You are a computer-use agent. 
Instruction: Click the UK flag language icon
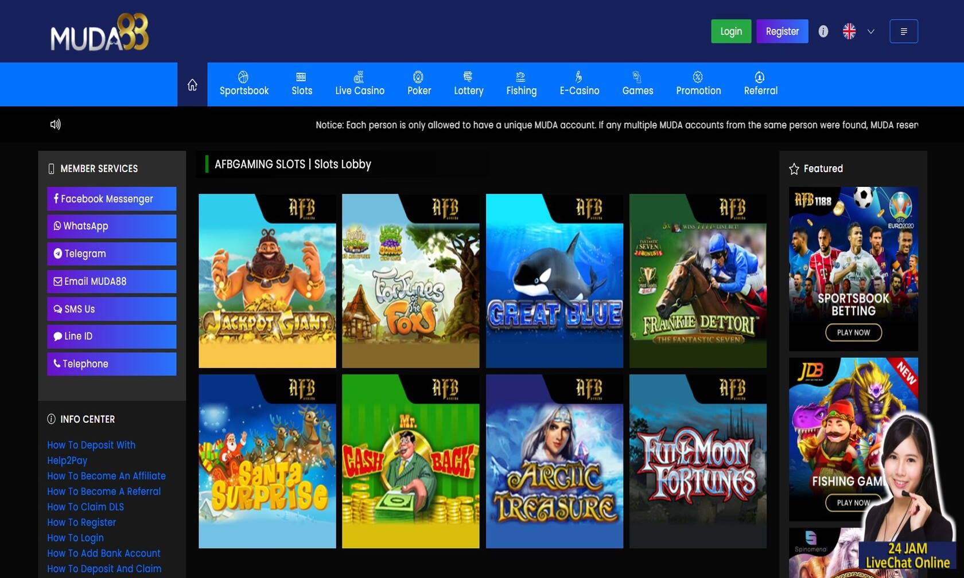pyautogui.click(x=849, y=32)
